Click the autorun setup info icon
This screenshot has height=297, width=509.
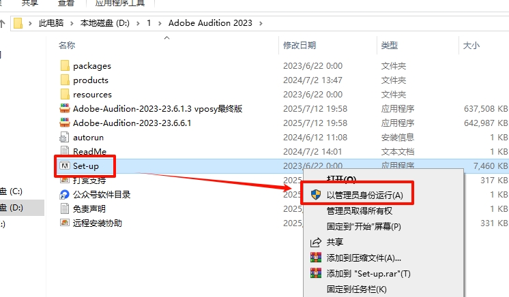64,137
